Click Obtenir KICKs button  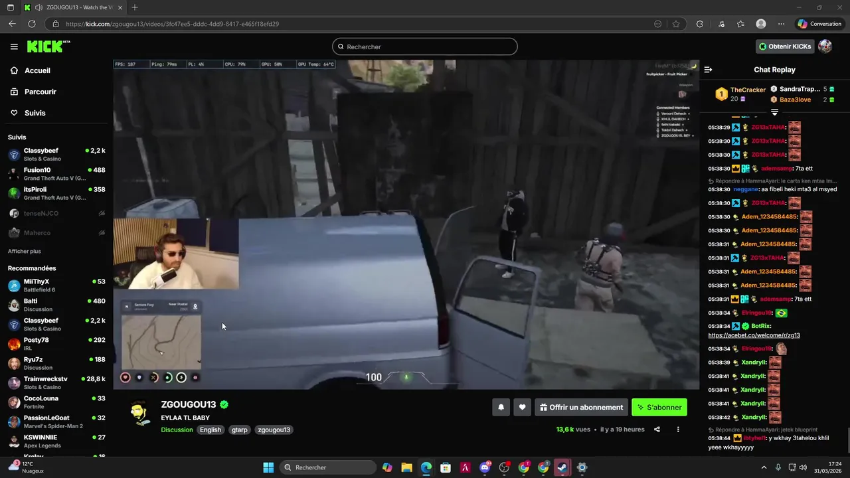(x=785, y=46)
